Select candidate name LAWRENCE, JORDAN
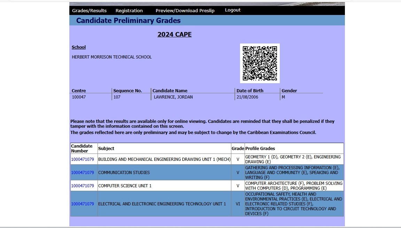Screen dimensions: 401x228 coord(173,97)
